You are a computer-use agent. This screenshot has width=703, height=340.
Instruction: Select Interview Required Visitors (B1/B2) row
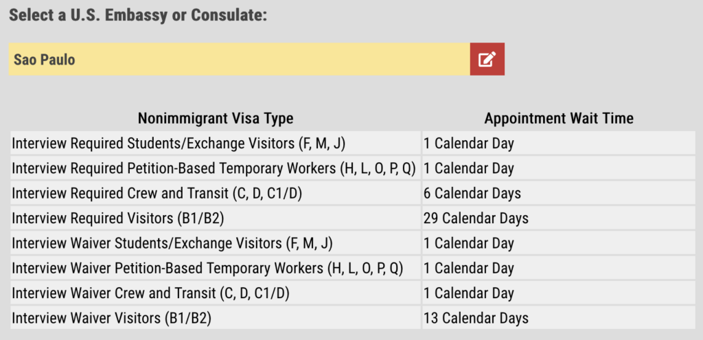pyautogui.click(x=353, y=218)
